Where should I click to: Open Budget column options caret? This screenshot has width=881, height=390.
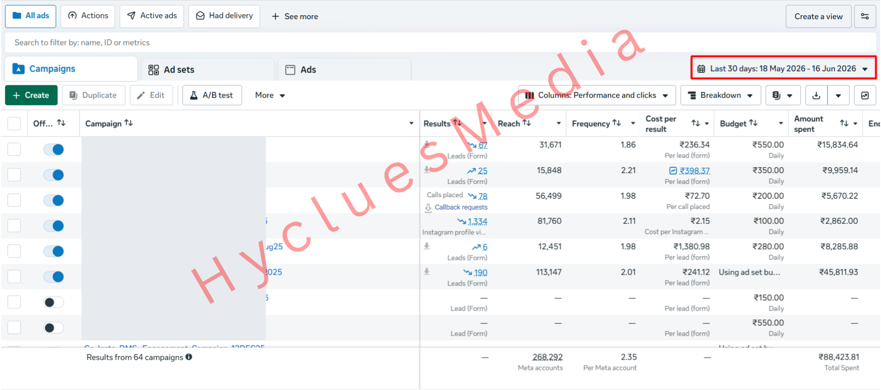(781, 123)
